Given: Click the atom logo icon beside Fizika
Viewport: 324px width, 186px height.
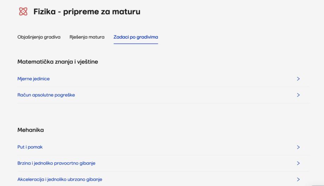Looking at the screenshot, I should (x=23, y=12).
